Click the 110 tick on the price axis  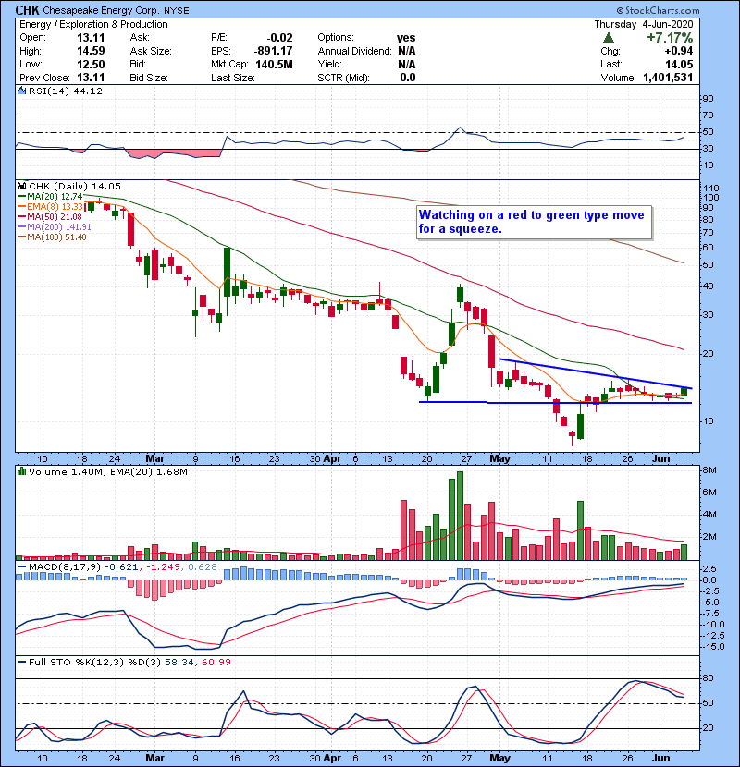click(x=710, y=188)
